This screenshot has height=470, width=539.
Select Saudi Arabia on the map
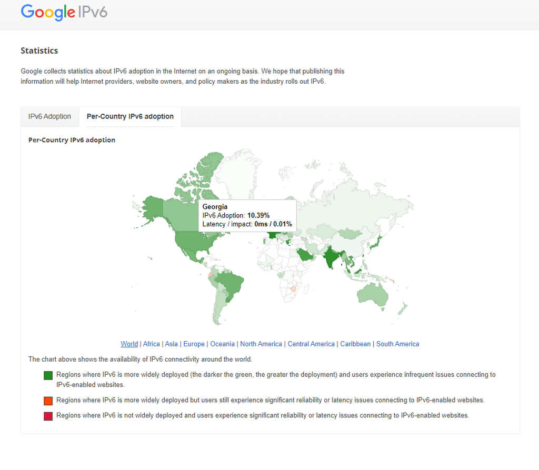(x=305, y=255)
